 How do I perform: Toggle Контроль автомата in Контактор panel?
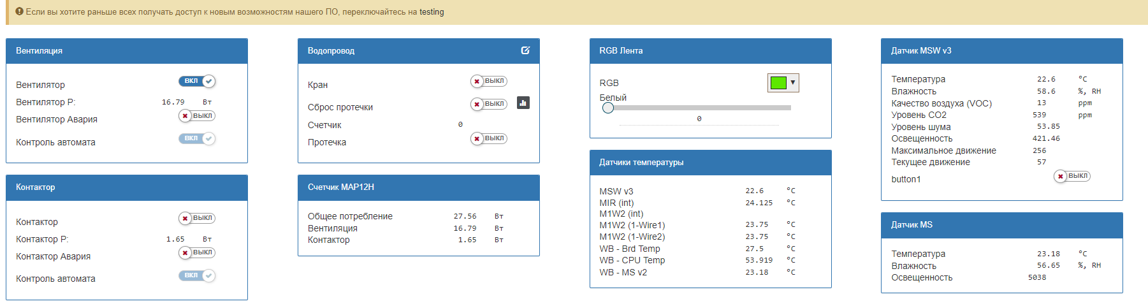[197, 275]
